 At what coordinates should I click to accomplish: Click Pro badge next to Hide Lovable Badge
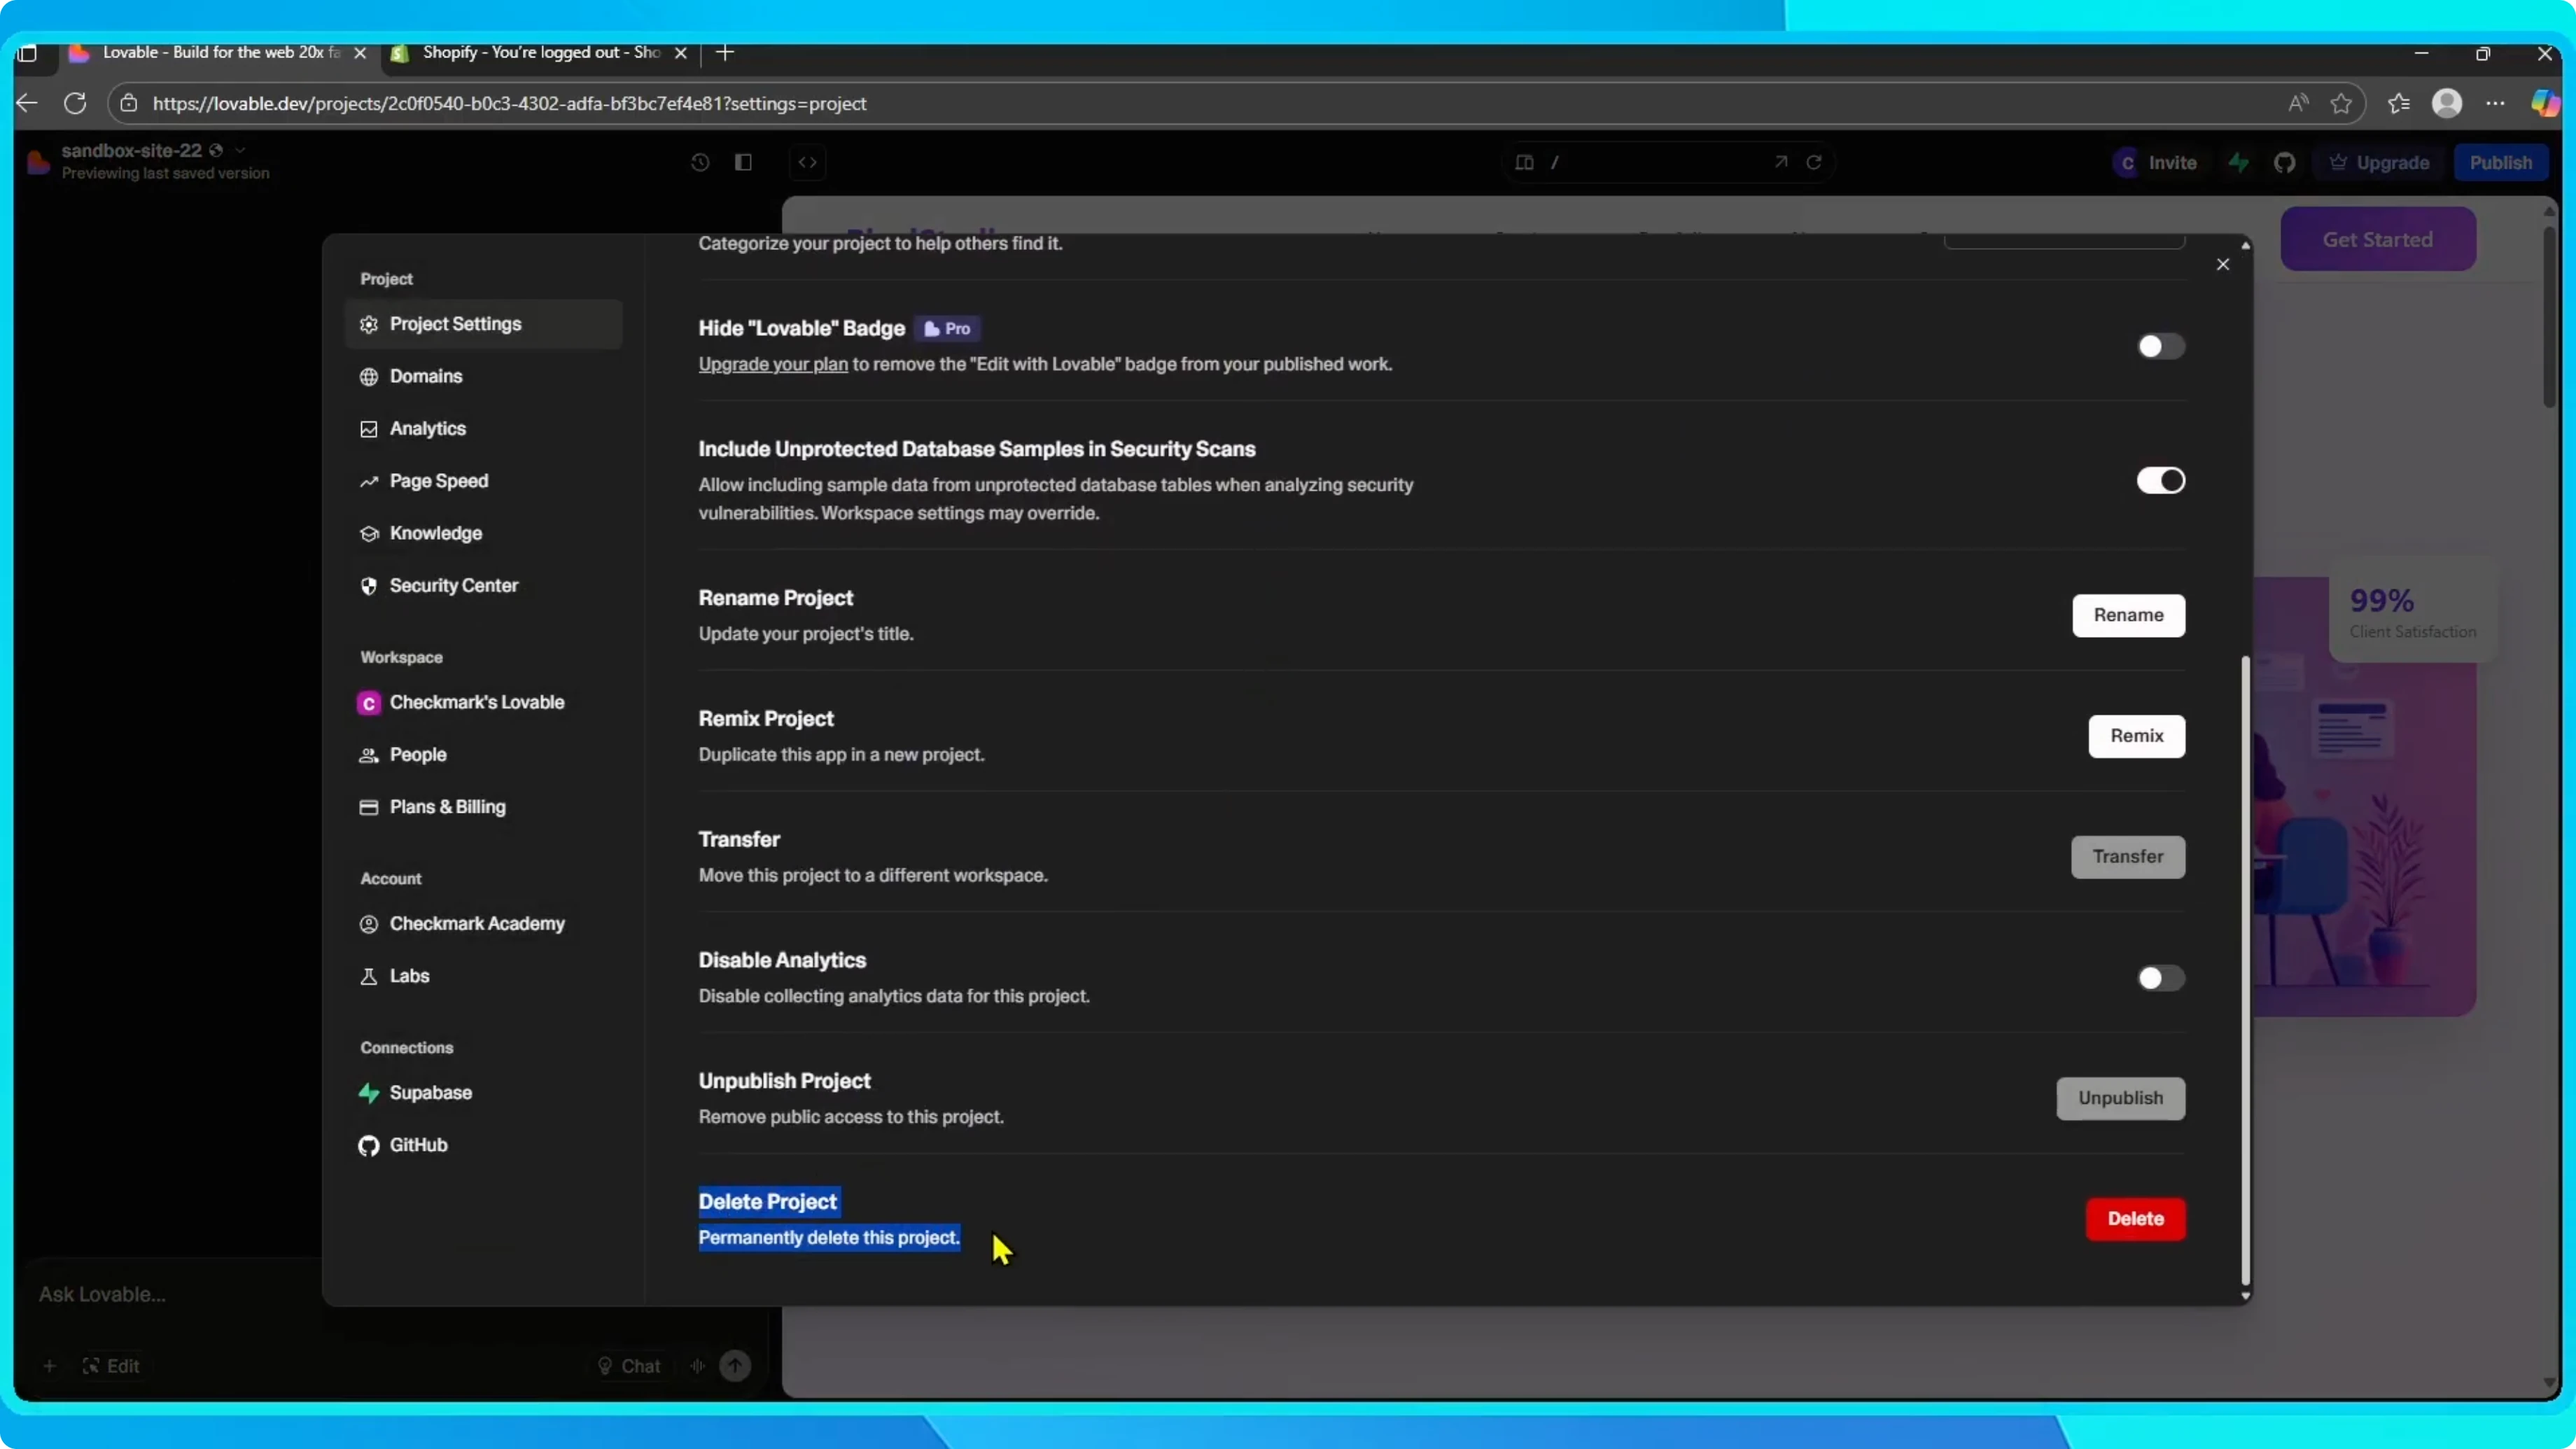pyautogui.click(x=946, y=328)
